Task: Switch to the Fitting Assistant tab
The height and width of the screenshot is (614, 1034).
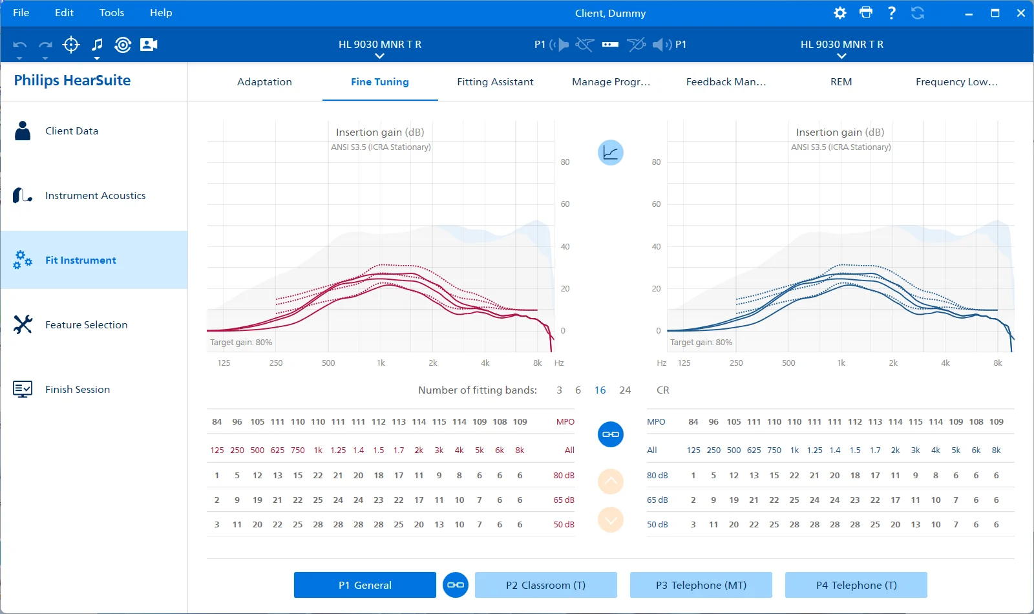Action: tap(495, 82)
